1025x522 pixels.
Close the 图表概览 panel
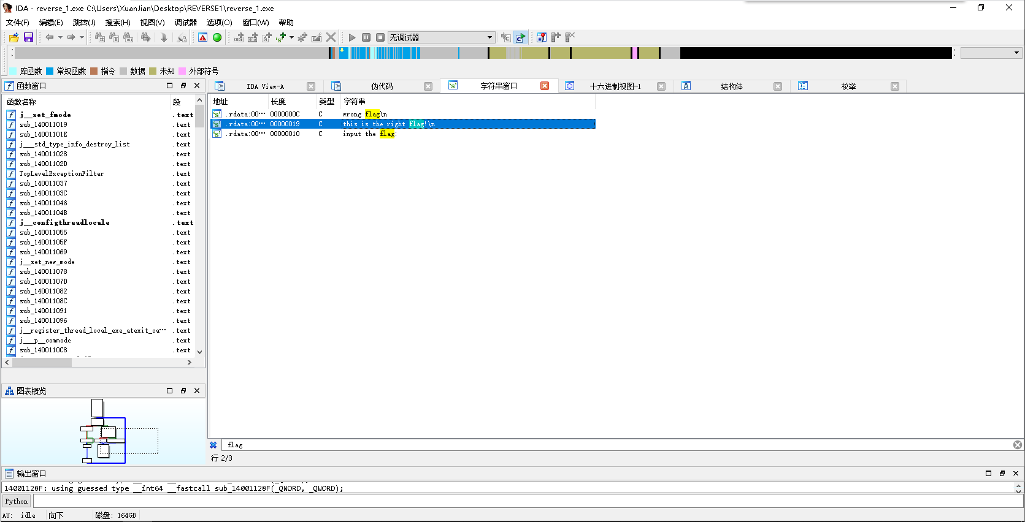pyautogui.click(x=197, y=390)
